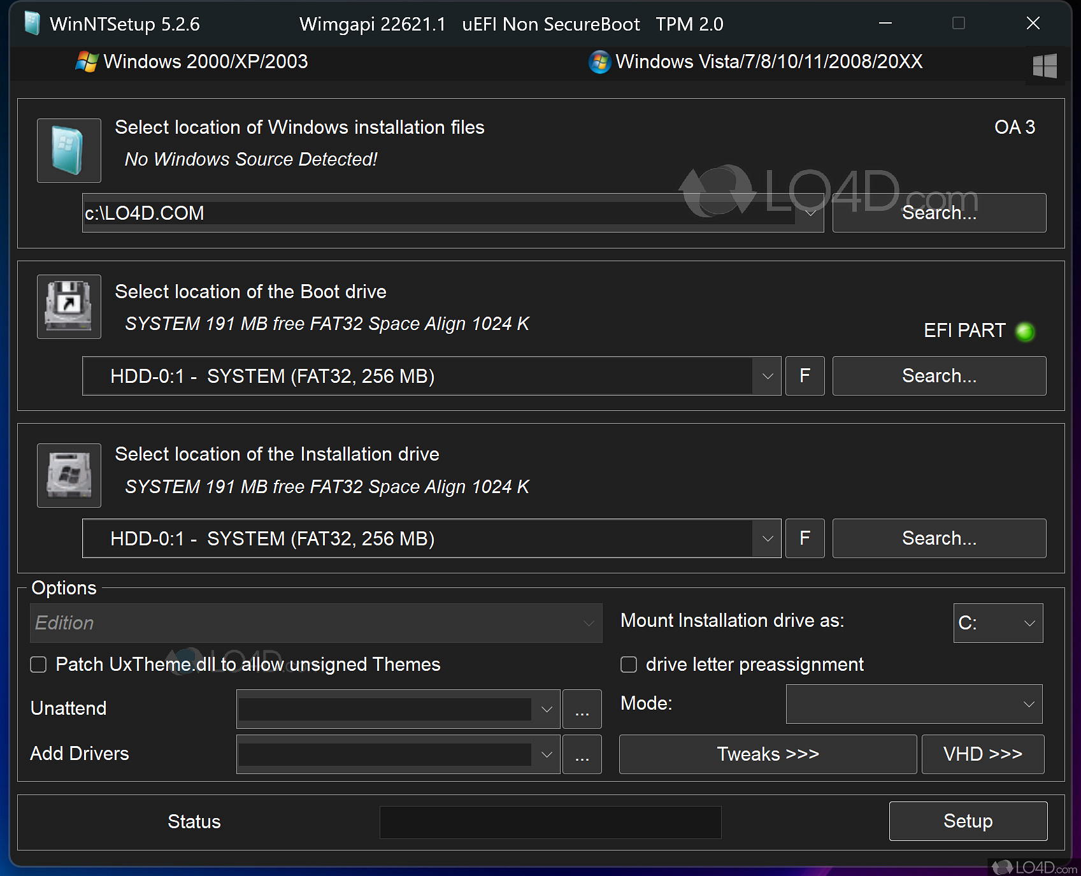Search for Windows installation files
The image size is (1081, 876).
tap(939, 213)
